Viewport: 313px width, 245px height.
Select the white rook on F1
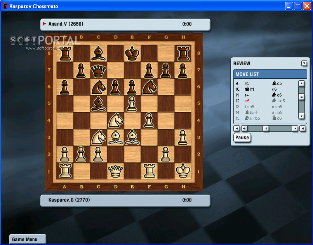pyautogui.click(x=150, y=171)
